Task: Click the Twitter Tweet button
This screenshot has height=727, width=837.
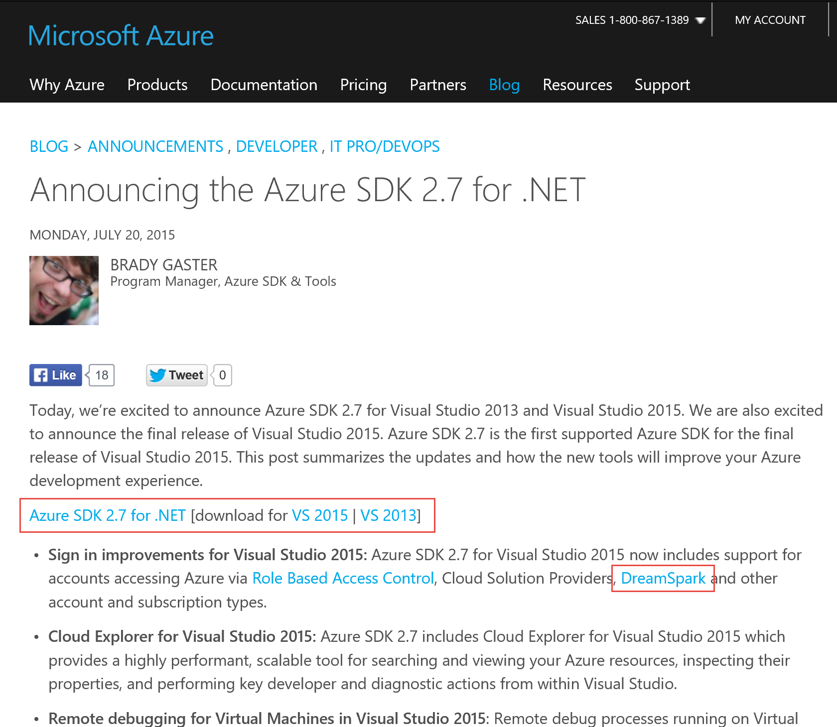Action: pyautogui.click(x=176, y=375)
